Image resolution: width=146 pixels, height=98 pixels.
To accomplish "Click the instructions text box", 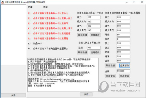I will (x=63, y=75).
